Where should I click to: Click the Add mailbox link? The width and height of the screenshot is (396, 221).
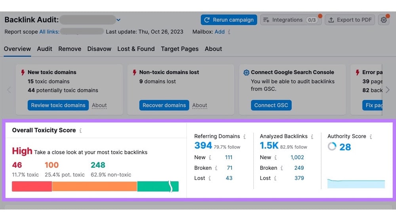click(x=219, y=32)
